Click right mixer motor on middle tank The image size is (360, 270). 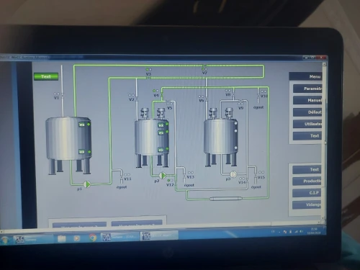161,113
